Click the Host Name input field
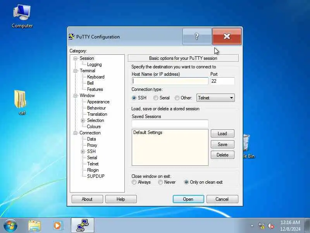Viewport: 310px width, 233px height. [170, 81]
